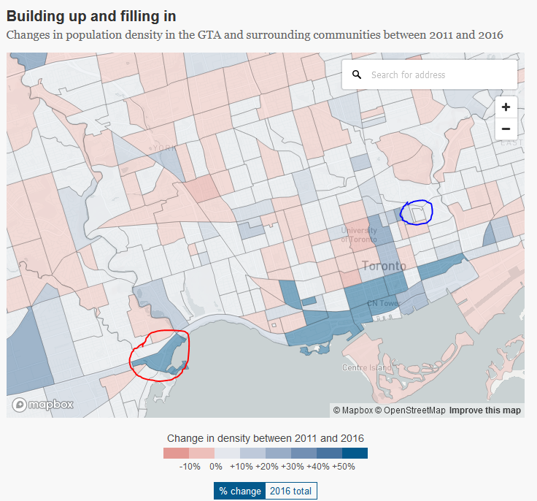This screenshot has height=501, width=537.
Task: Zoom in with the plus button
Action: click(x=506, y=107)
